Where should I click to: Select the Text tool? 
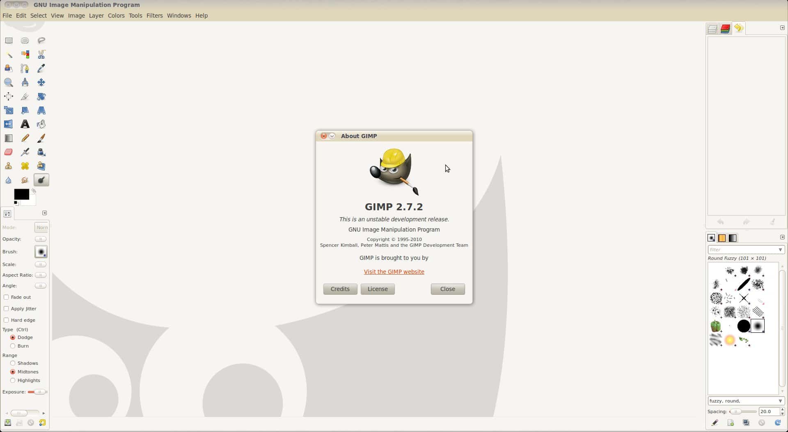click(x=25, y=124)
